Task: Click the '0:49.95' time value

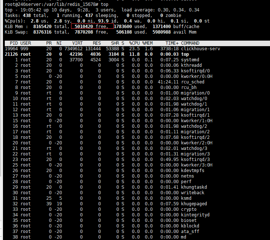Action: tap(169, 160)
